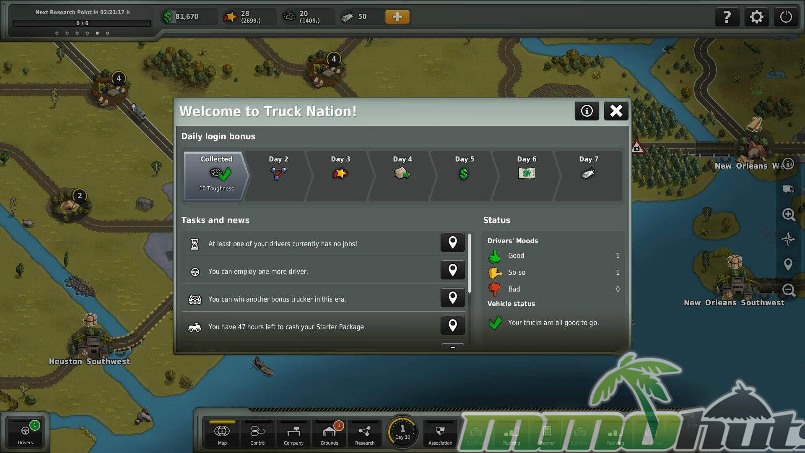Image resolution: width=805 pixels, height=453 pixels.
Task: Open the Company tab
Action: [x=293, y=434]
